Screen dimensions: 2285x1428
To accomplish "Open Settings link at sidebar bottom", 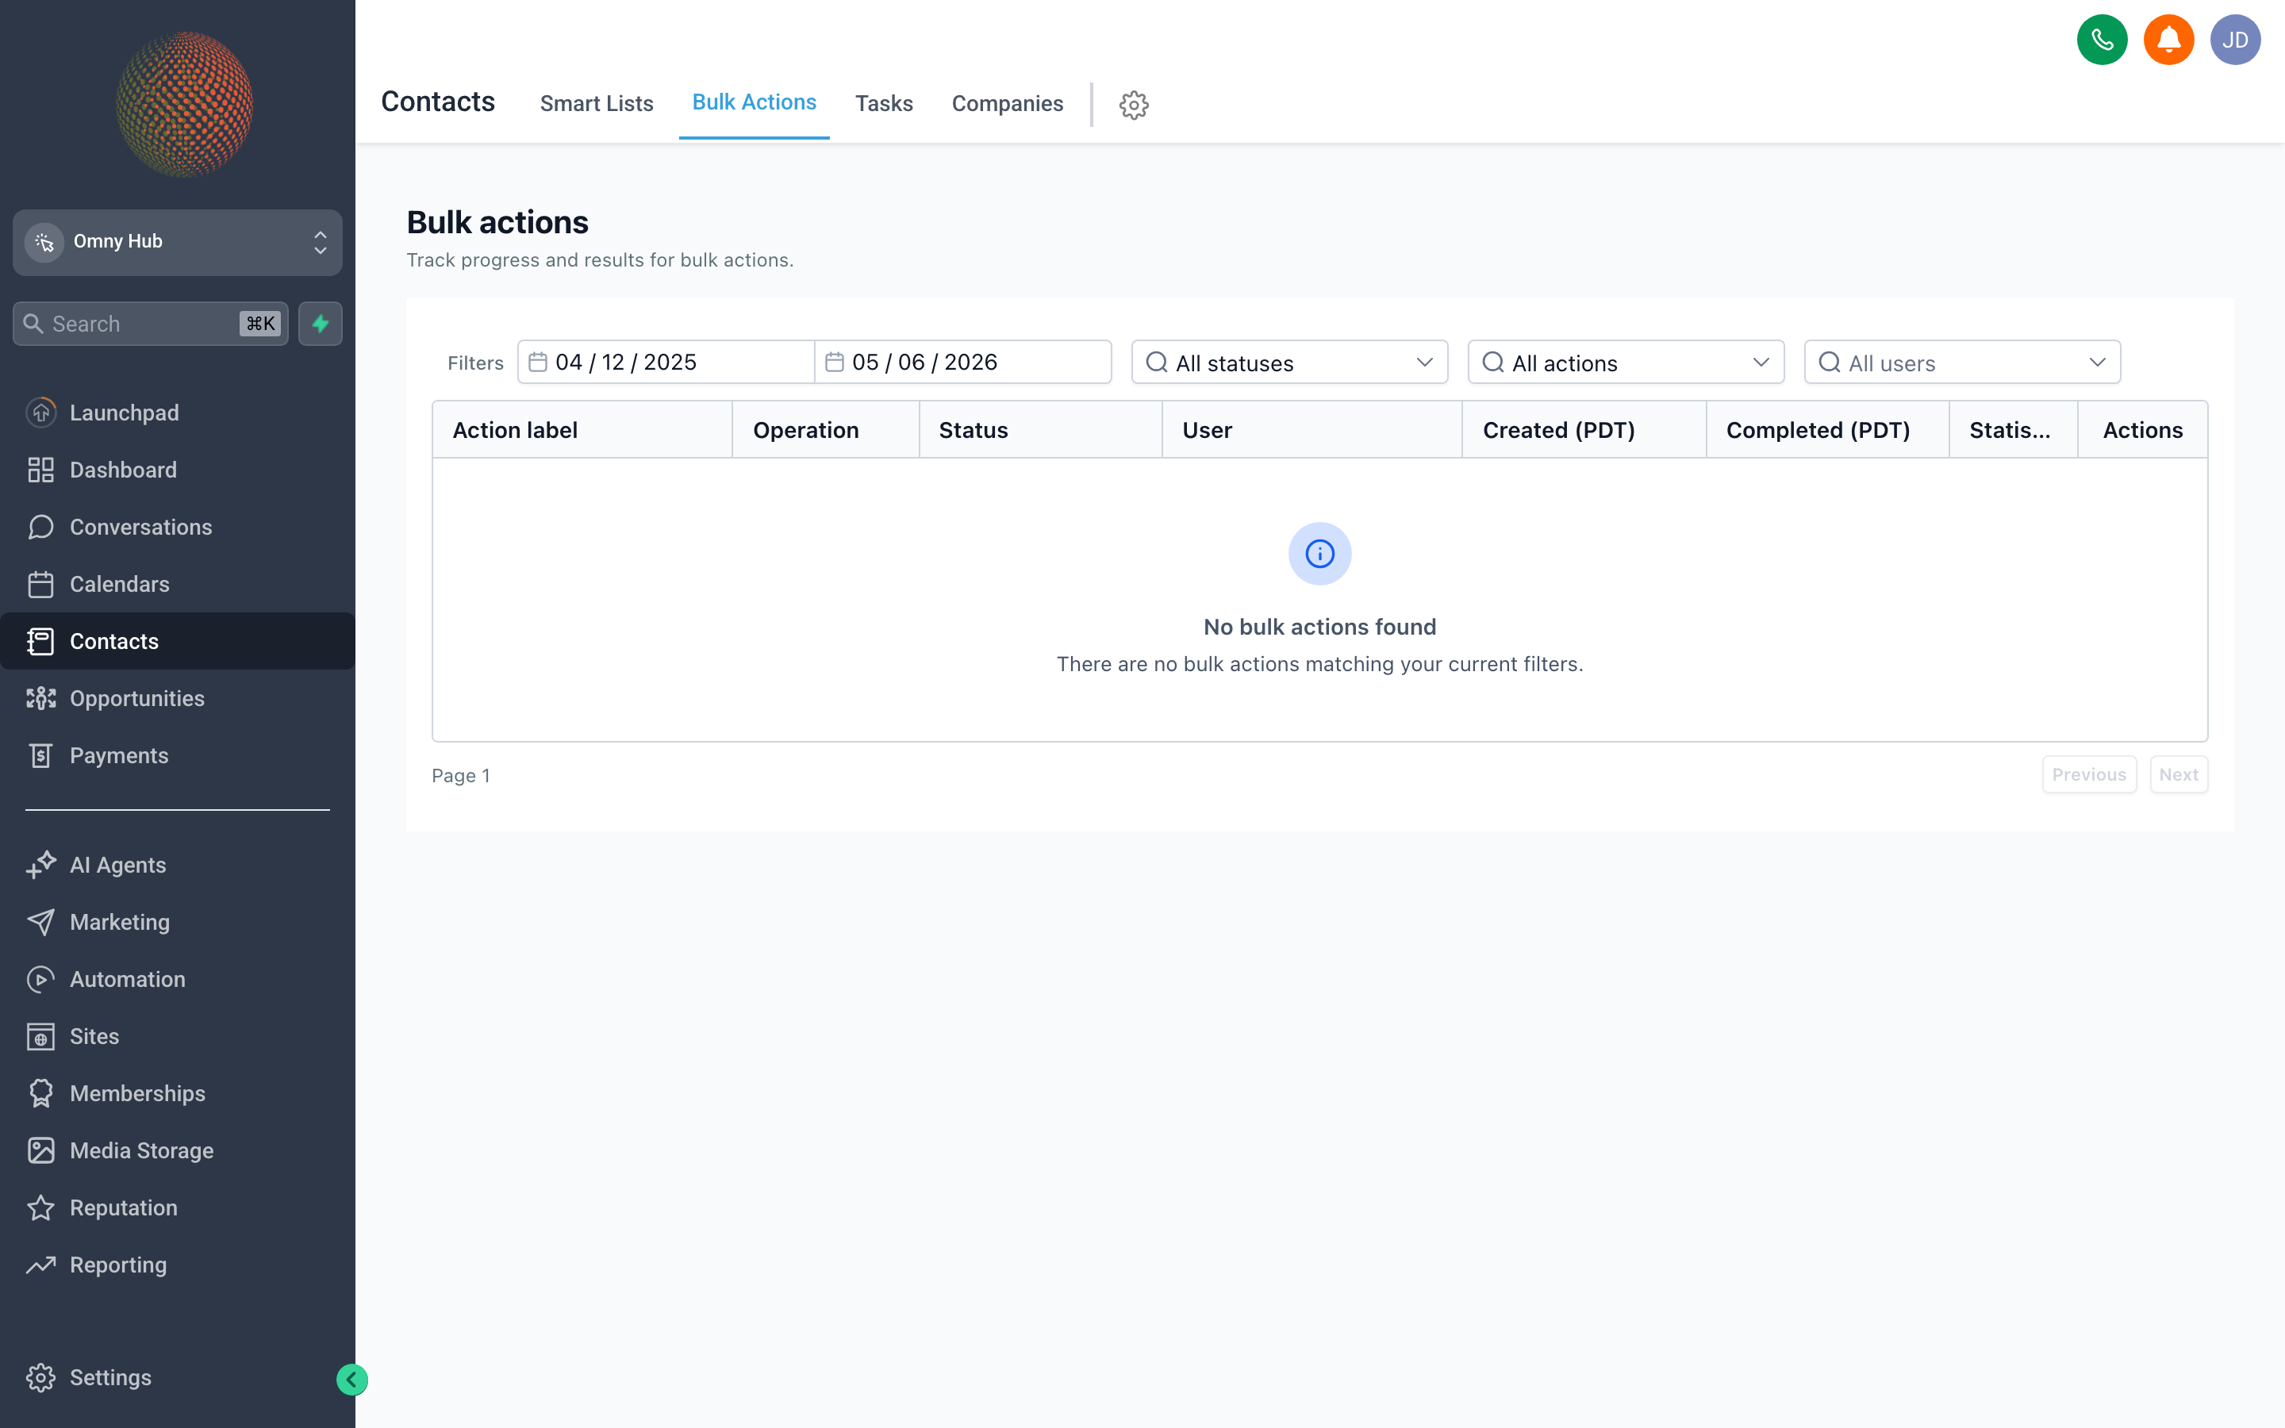I will [178, 1378].
